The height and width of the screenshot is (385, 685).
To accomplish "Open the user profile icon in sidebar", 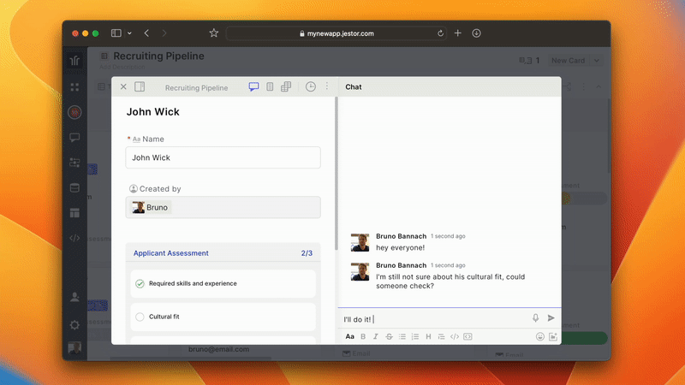I will (74, 297).
